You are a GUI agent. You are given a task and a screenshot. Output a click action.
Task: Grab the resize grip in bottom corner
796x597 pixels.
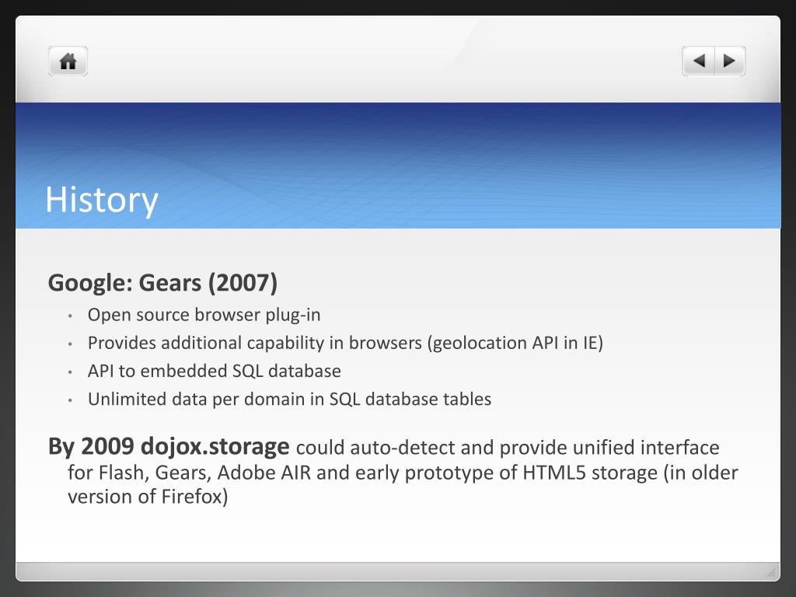tap(771, 573)
